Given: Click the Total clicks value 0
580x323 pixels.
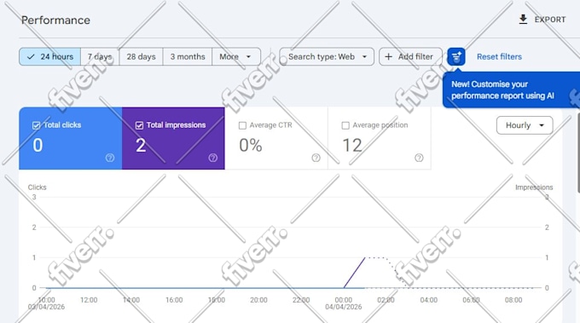Looking at the screenshot, I should [38, 145].
